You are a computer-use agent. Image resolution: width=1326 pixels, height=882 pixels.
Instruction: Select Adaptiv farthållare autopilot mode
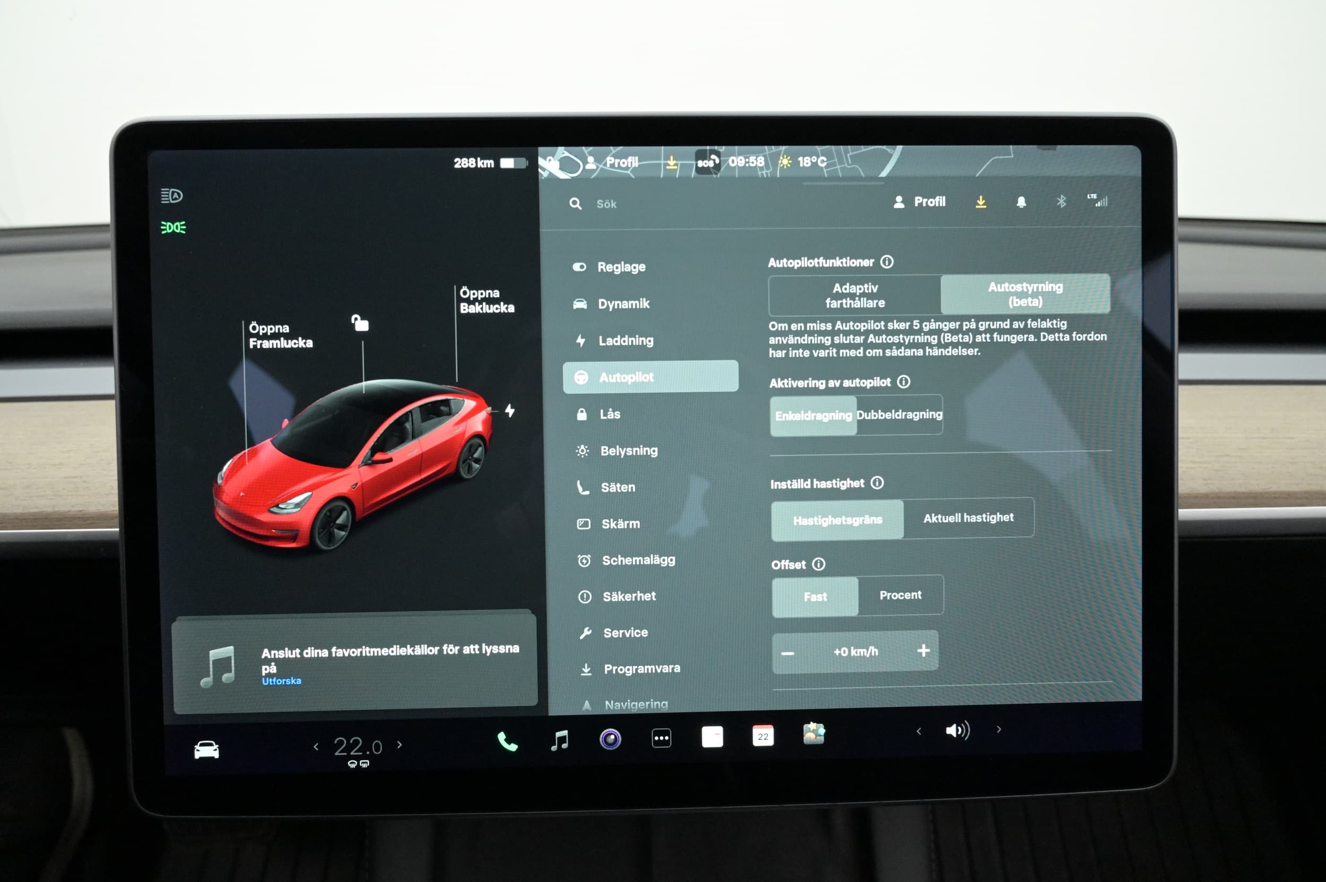(x=855, y=295)
